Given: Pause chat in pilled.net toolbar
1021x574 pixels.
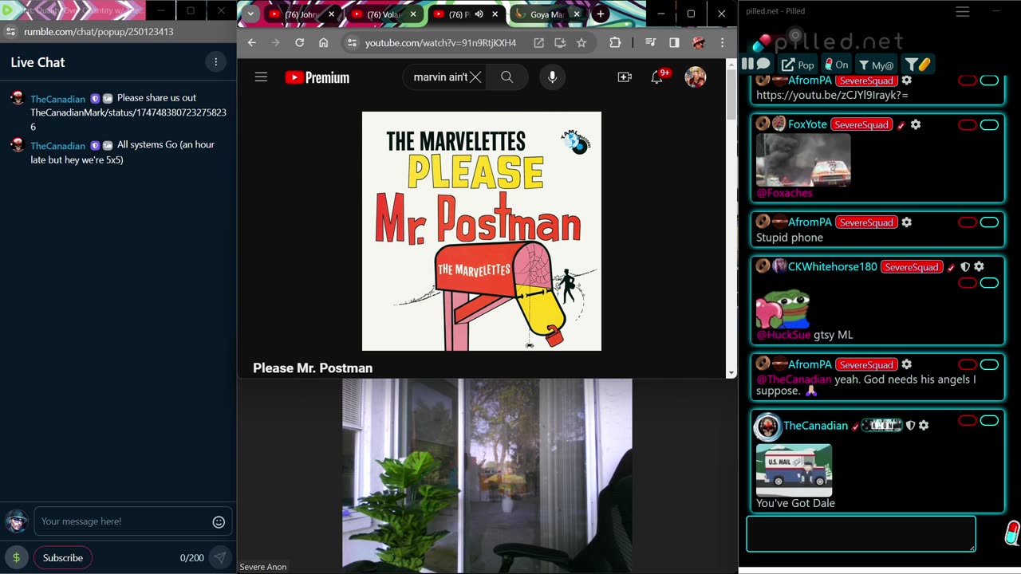Looking at the screenshot, I should pyautogui.click(x=747, y=64).
